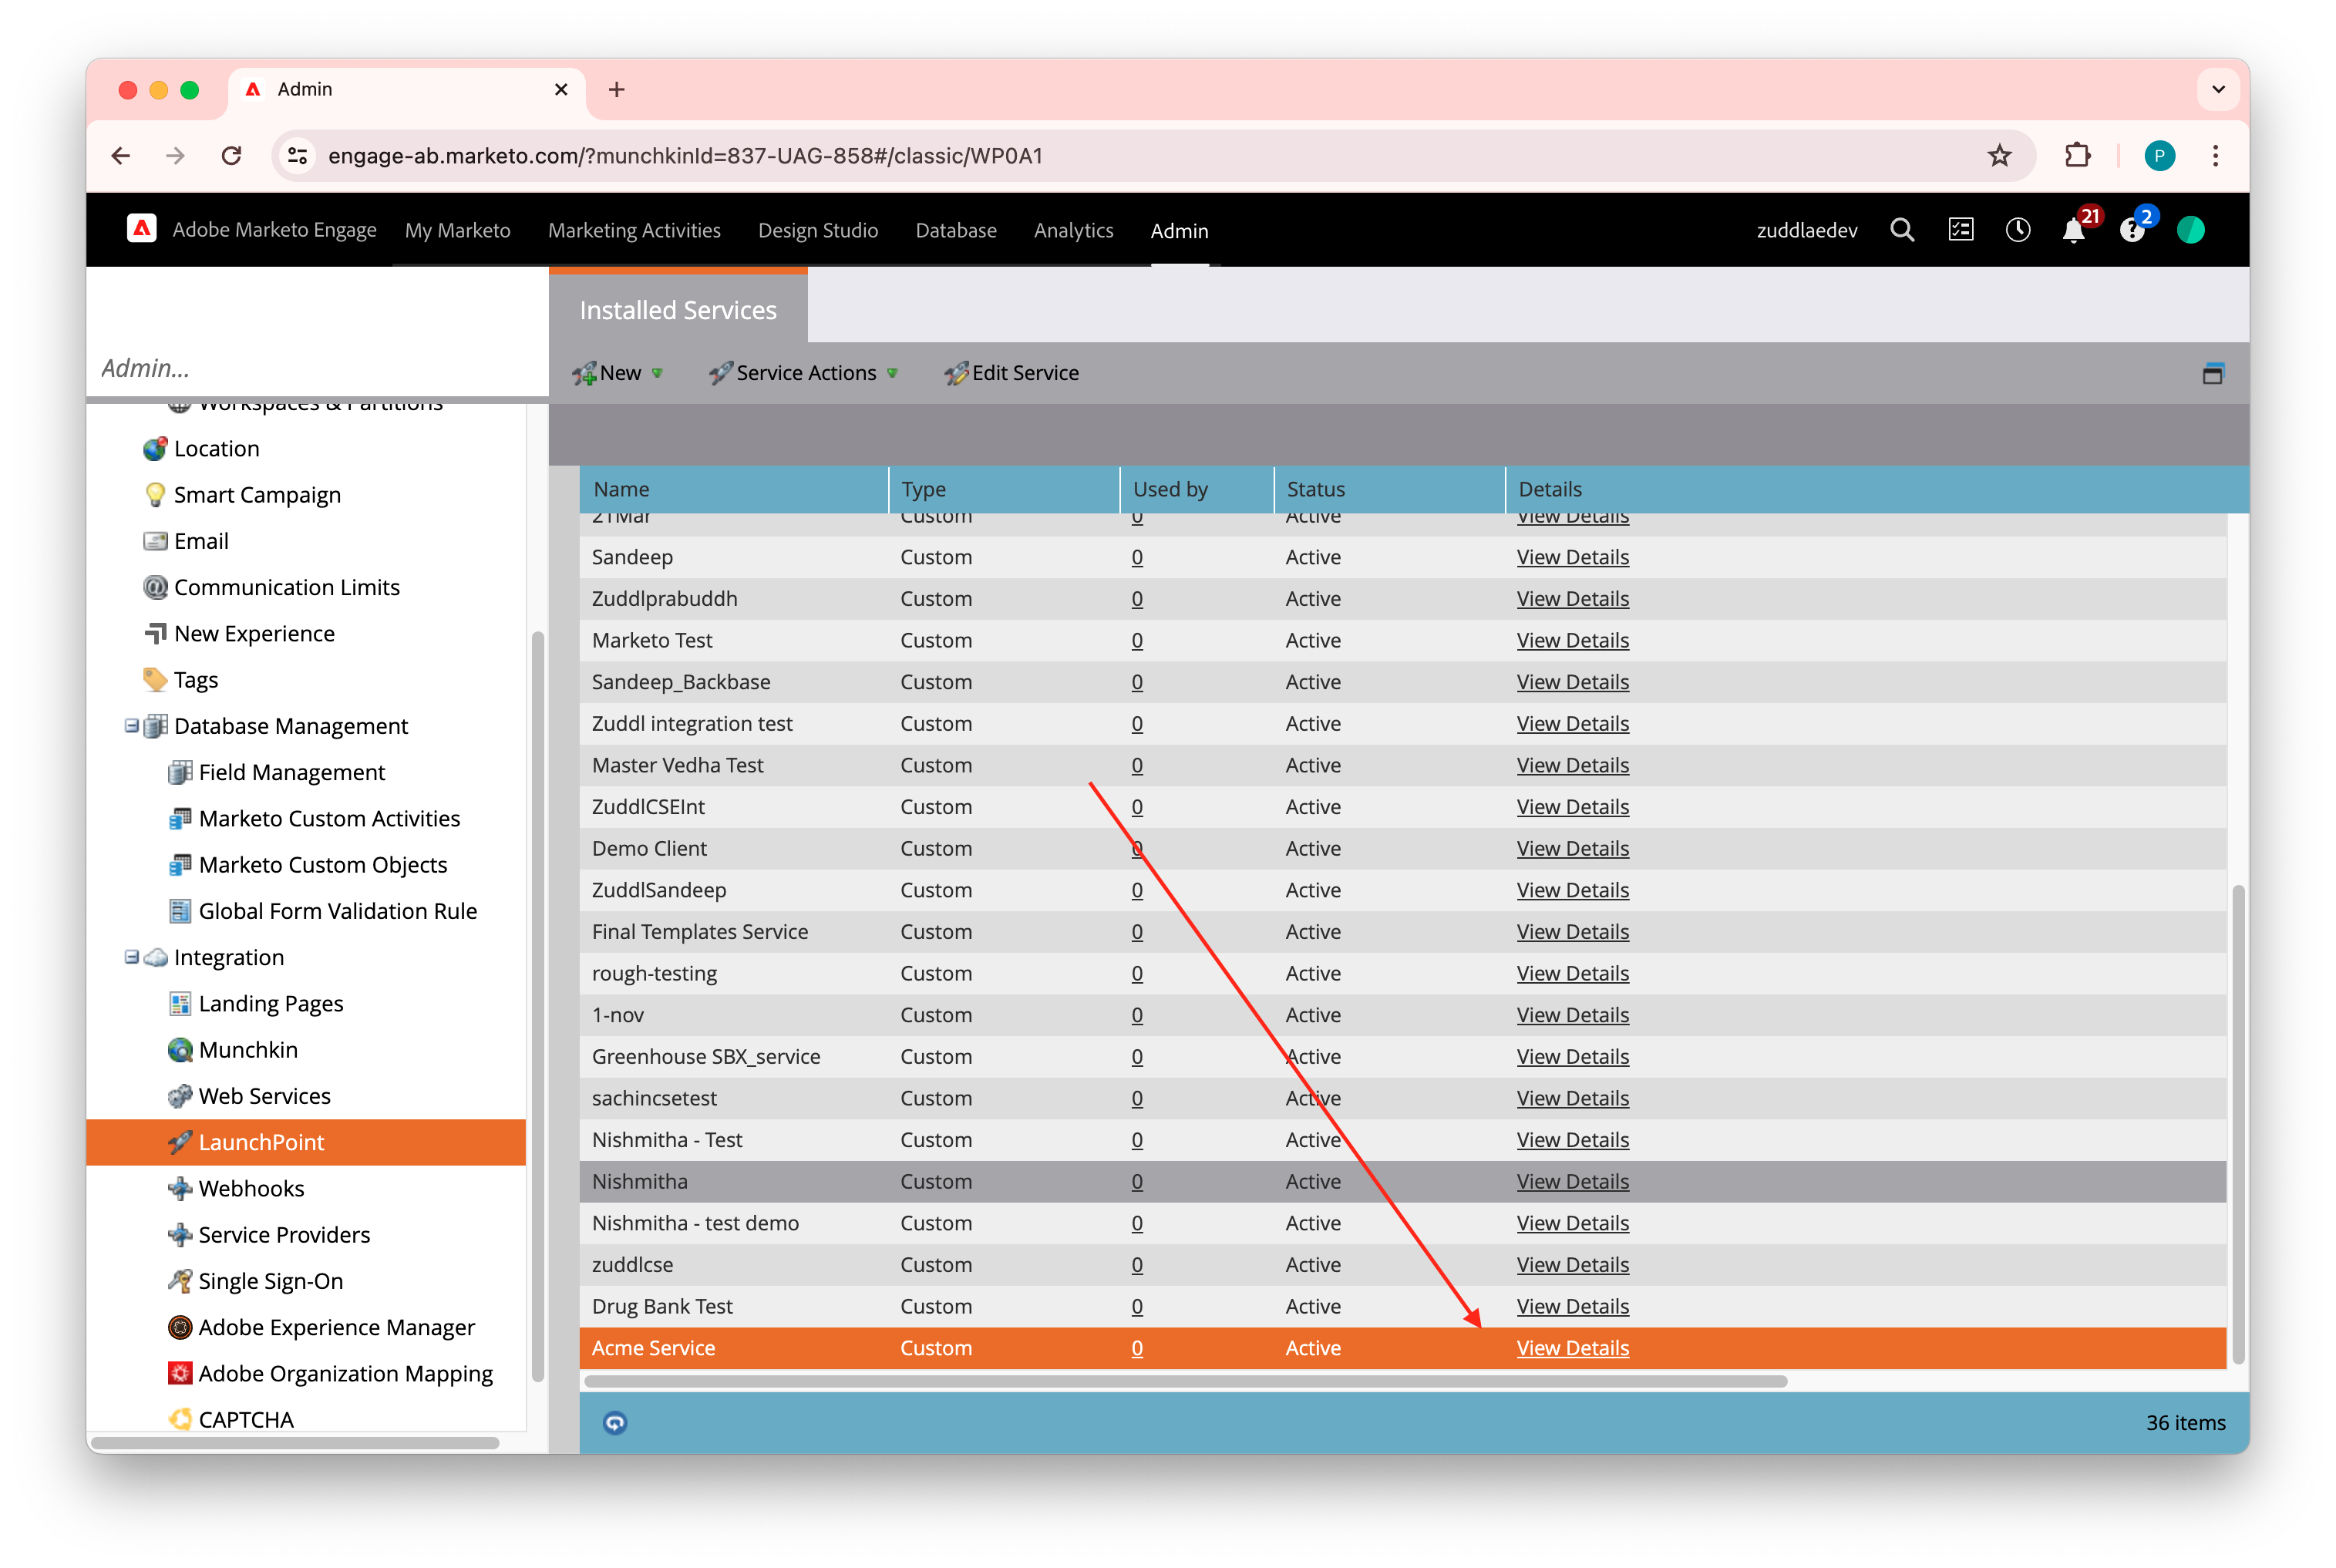
Task: Click the refresh icon in grid footer
Action: [x=615, y=1422]
